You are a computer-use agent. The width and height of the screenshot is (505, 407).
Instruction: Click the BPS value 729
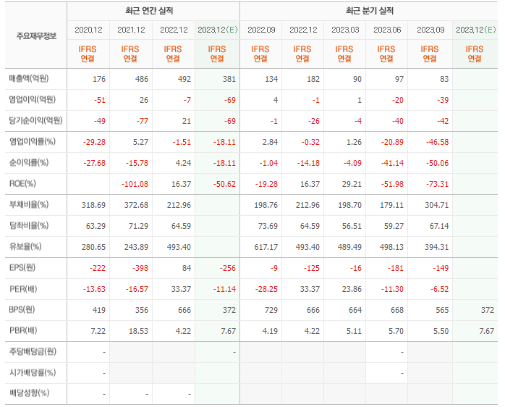271,310
